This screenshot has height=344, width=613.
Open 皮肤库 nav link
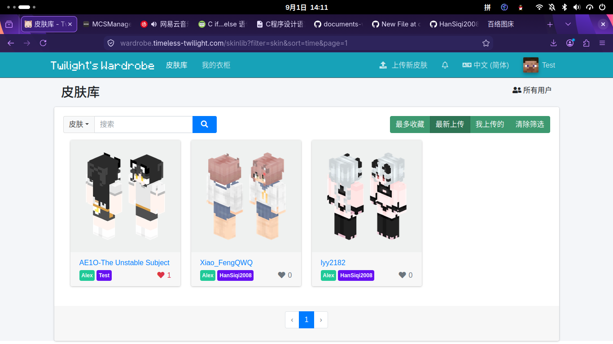(x=176, y=65)
